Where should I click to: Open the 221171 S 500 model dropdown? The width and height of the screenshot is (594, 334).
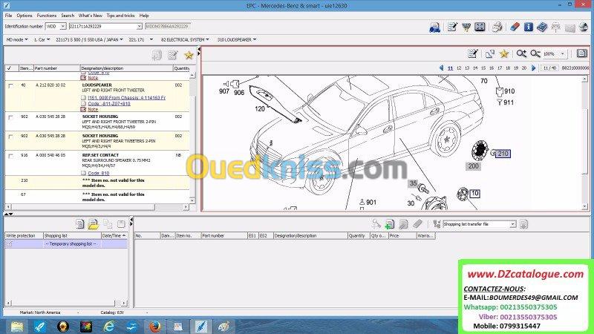click(89, 39)
